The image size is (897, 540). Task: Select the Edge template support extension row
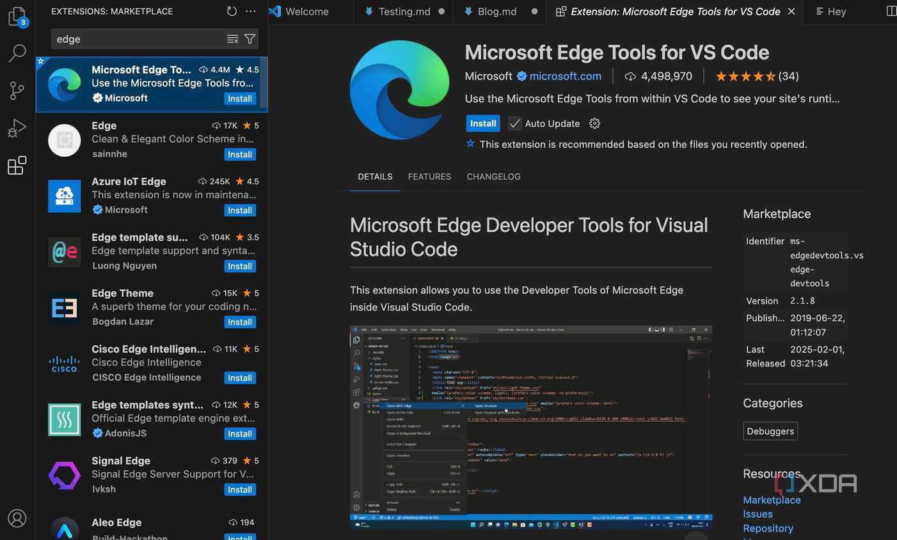[152, 251]
